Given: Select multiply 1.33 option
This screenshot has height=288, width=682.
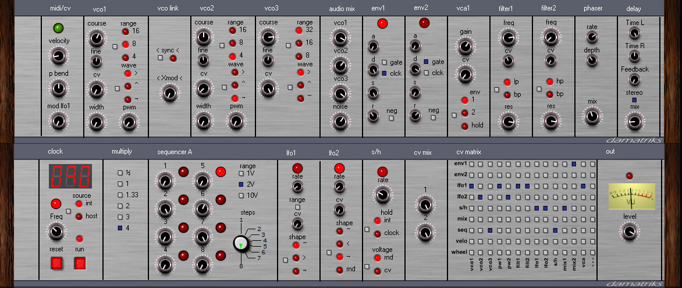Looking at the screenshot, I should click(120, 195).
